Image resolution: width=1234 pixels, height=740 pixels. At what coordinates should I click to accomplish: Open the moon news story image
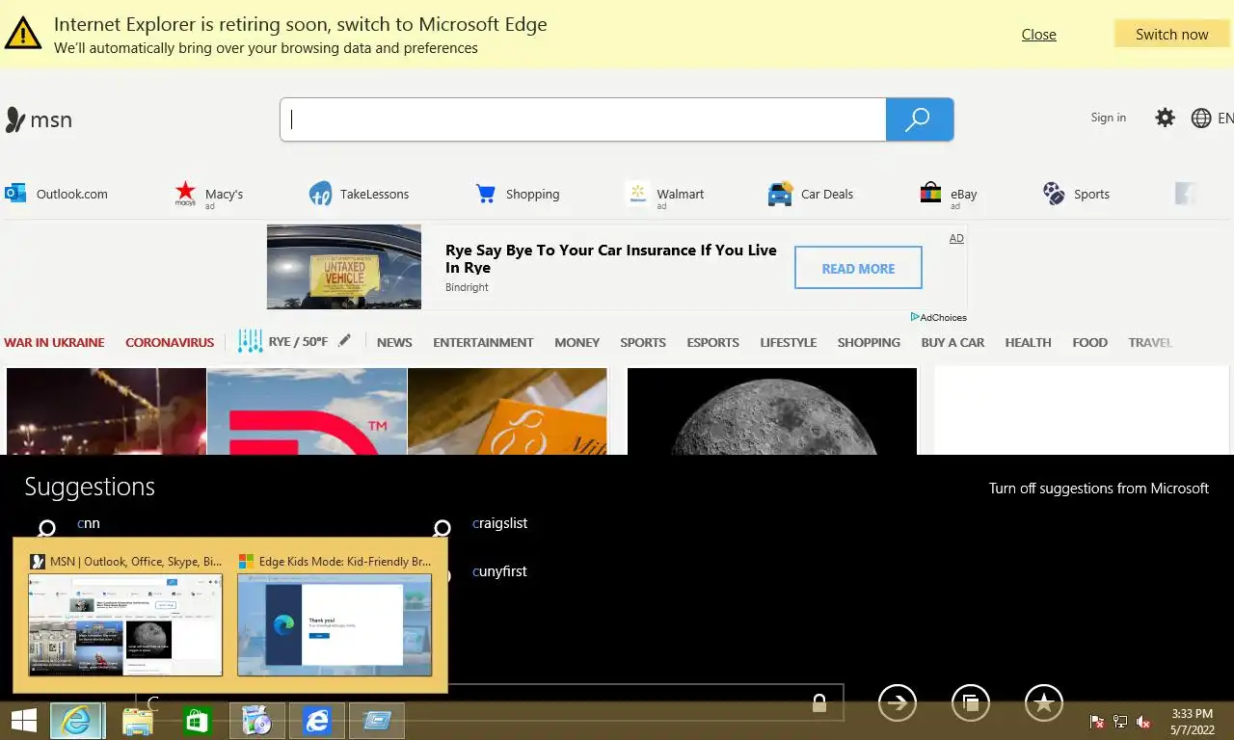tap(772, 410)
